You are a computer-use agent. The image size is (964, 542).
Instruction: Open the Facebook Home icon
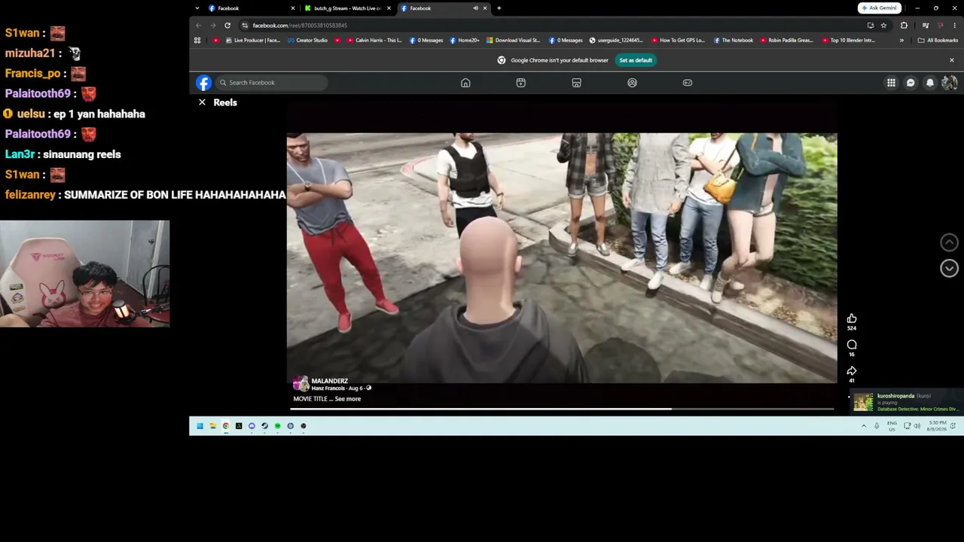click(465, 83)
